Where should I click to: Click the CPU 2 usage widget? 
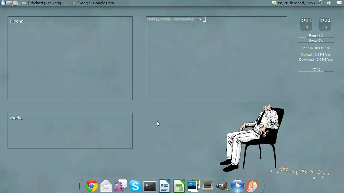tap(325, 24)
